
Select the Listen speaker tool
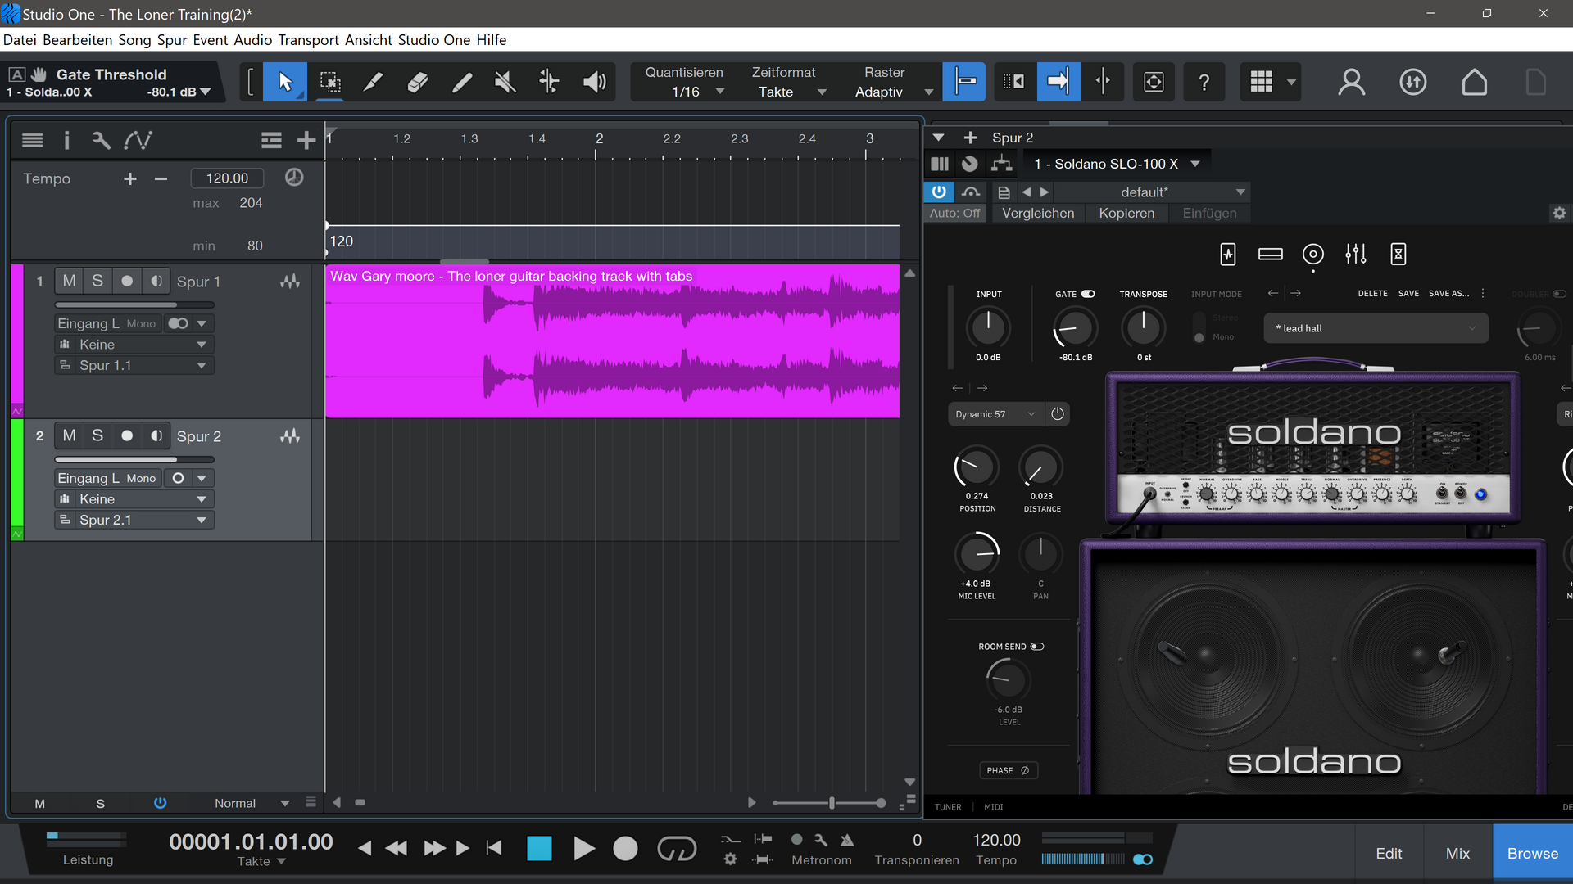point(594,82)
